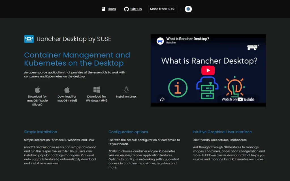
Task: Open the More from SUSE menu
Action: [162, 9]
